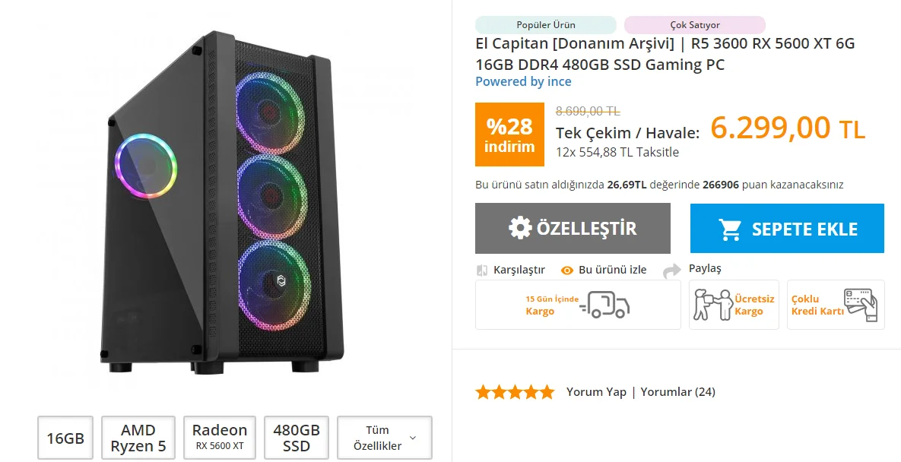The width and height of the screenshot is (901, 462).
Task: Click the Popüler Ürün tag
Action: click(x=545, y=25)
